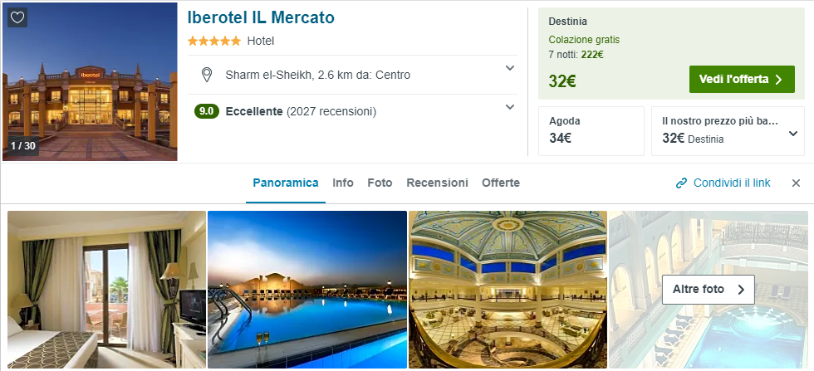The image size is (814, 371).
Task: Click the Altre foto button
Action: pyautogui.click(x=708, y=290)
